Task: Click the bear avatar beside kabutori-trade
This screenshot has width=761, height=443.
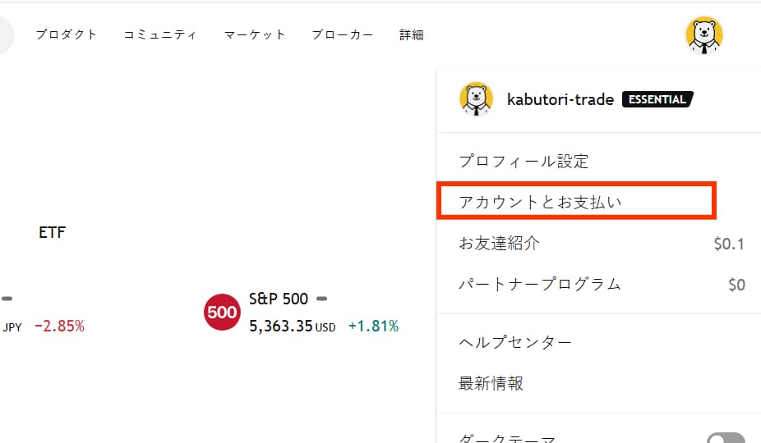Action: pyautogui.click(x=476, y=99)
